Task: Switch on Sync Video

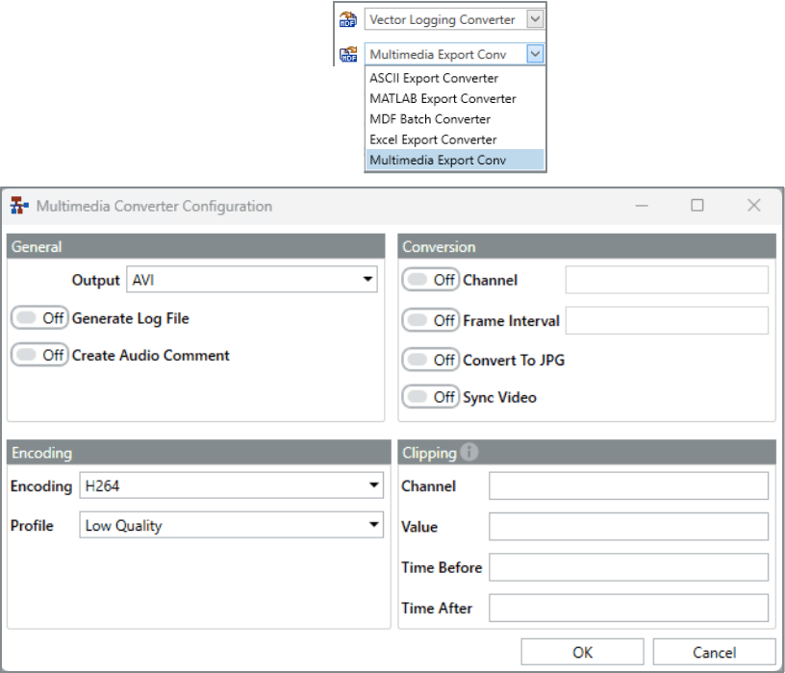Action: [x=431, y=397]
